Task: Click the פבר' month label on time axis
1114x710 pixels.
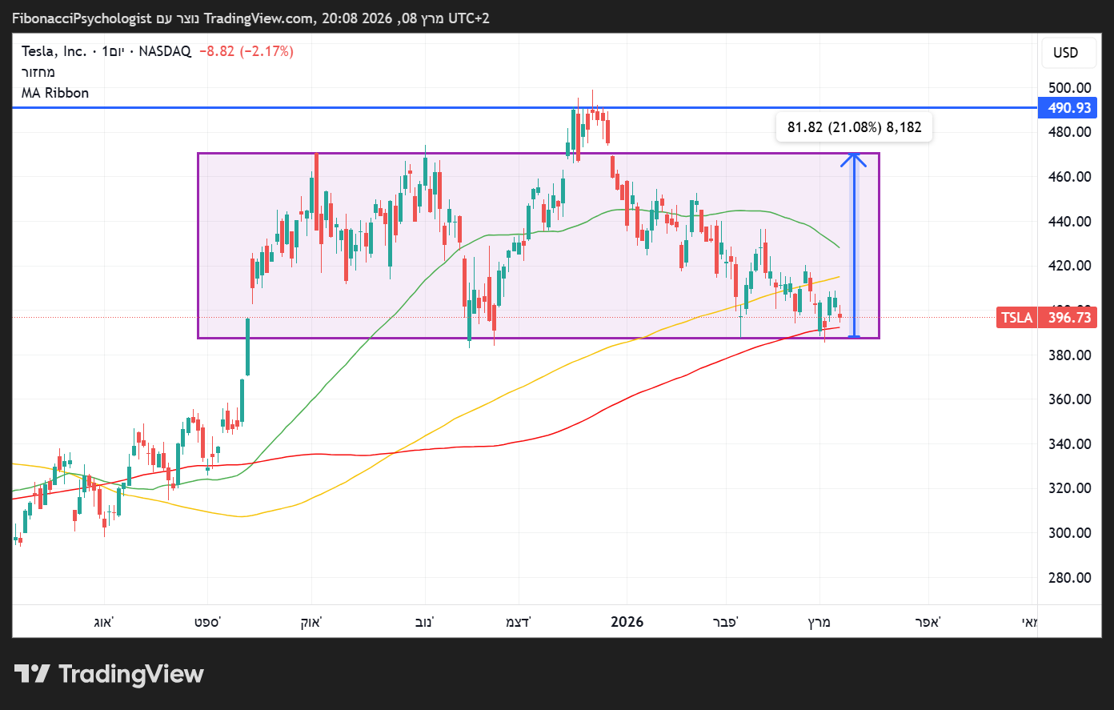Action: (726, 622)
